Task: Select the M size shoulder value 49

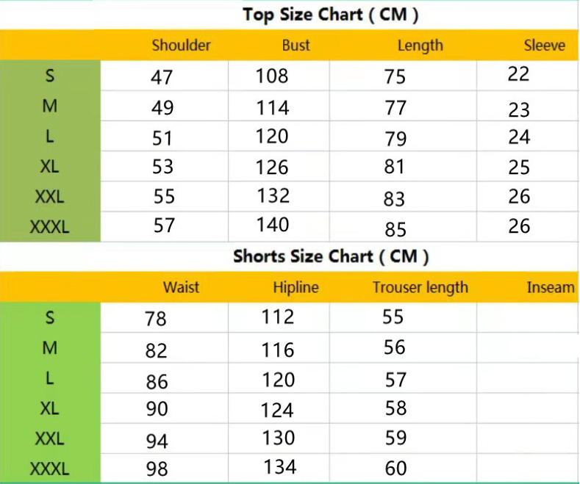Action: 162,108
